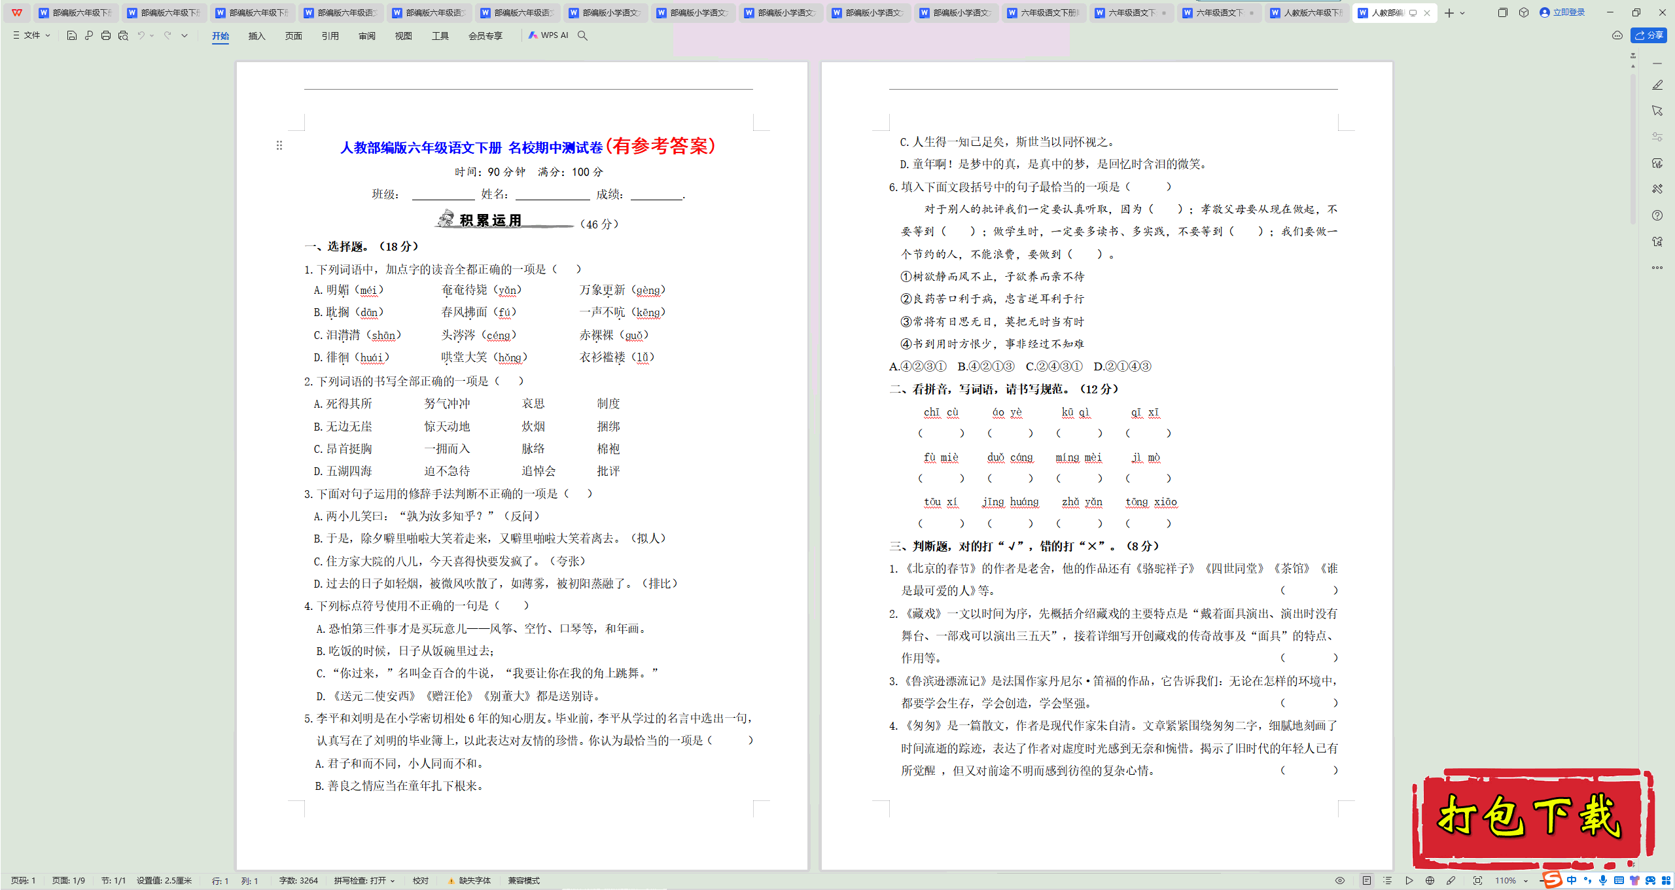Switch to outline view in status bar
The image size is (1675, 890).
coord(1388,881)
